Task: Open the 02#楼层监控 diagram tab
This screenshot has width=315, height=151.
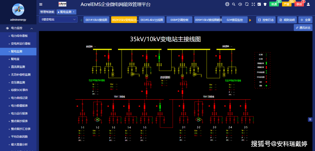Action: tap(235, 20)
